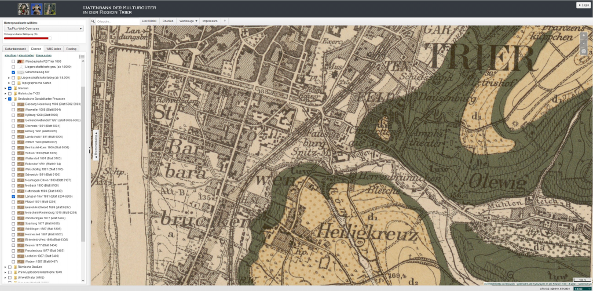This screenshot has width=593, height=291.
Task: Click the red saturation slider track
Action: [26, 38]
